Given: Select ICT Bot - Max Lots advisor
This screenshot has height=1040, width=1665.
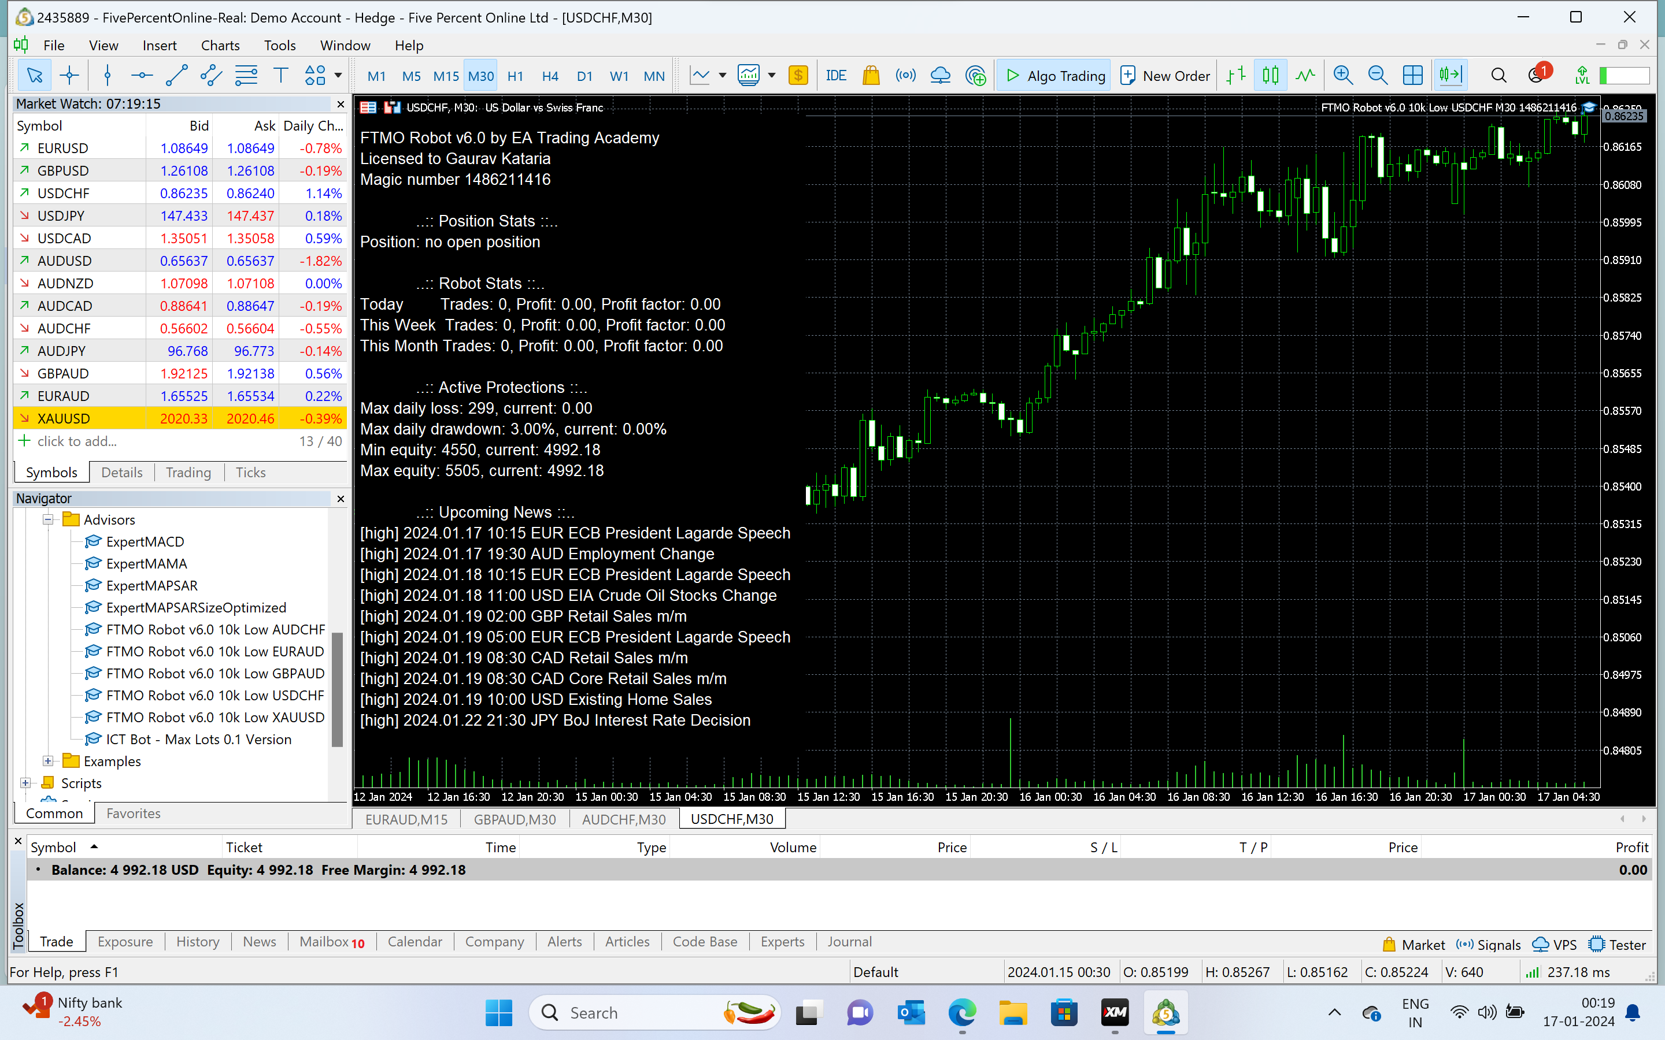Looking at the screenshot, I should tap(198, 740).
